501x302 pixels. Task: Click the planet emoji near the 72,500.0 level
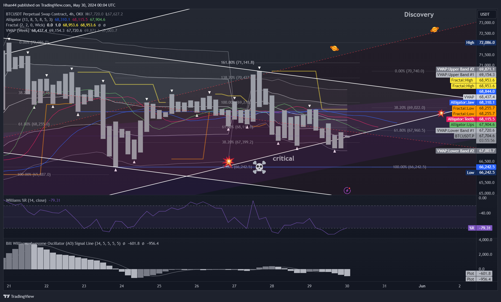(x=434, y=29)
